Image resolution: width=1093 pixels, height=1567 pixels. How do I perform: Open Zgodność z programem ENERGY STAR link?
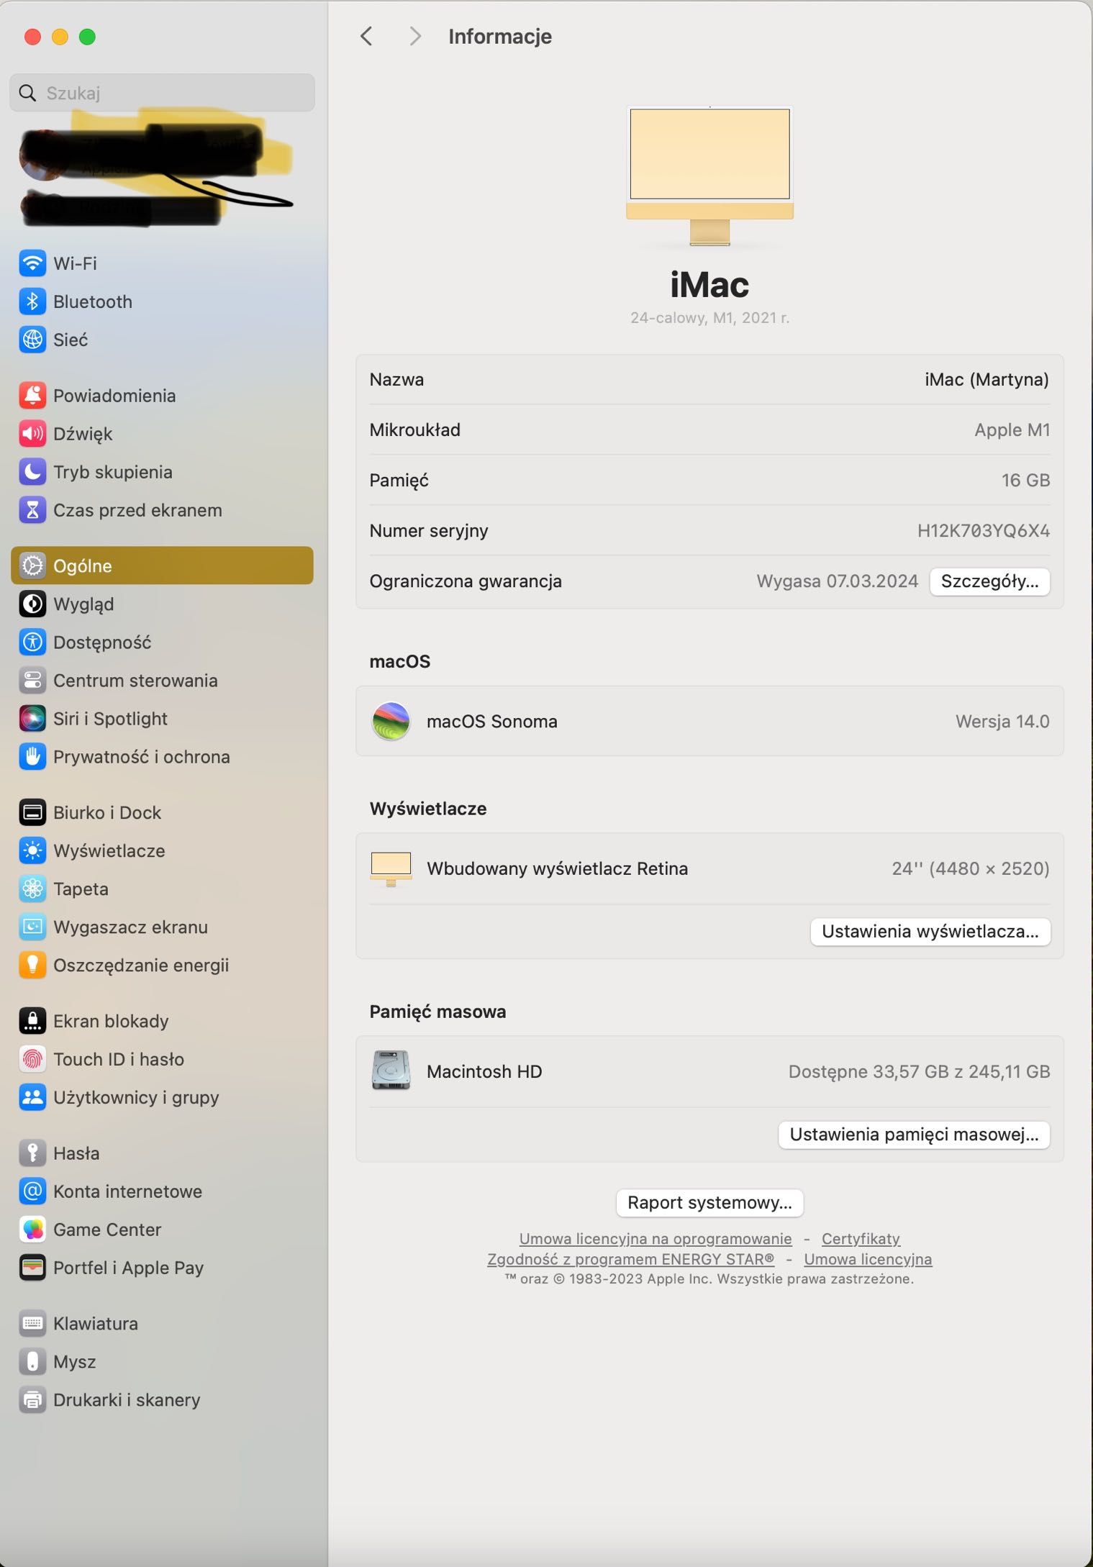pos(631,1259)
